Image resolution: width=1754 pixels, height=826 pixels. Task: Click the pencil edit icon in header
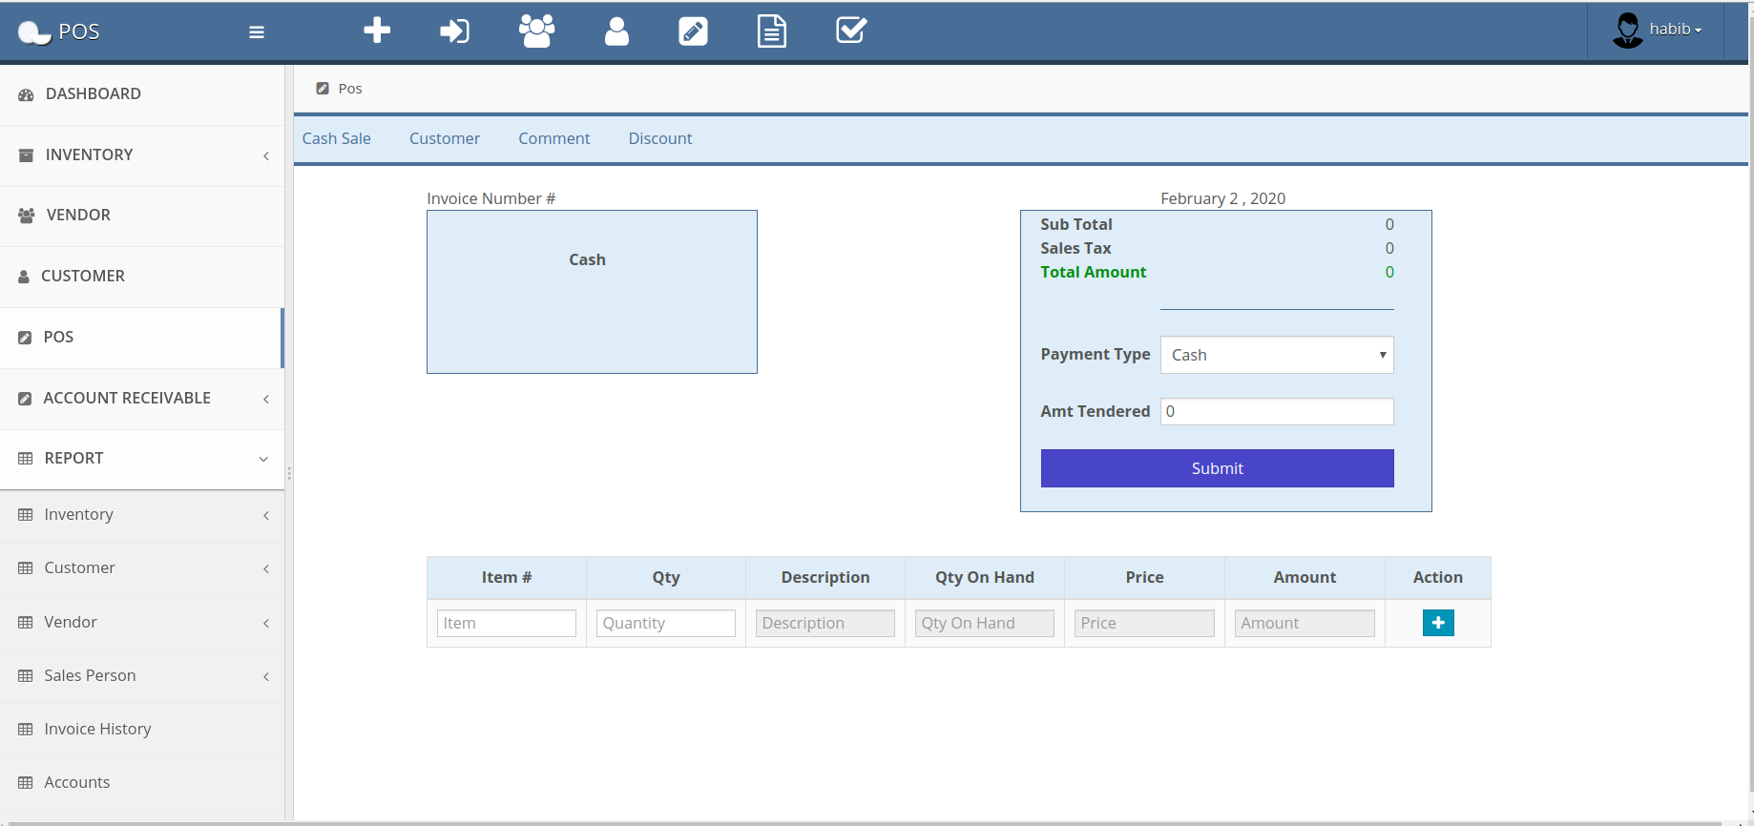[693, 31]
